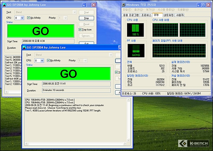Open CPU dropdown in front SP2004 window

[42, 60]
